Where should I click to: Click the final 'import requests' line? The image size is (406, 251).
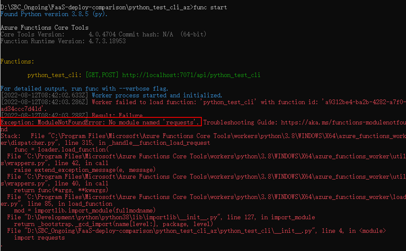click(x=39, y=237)
